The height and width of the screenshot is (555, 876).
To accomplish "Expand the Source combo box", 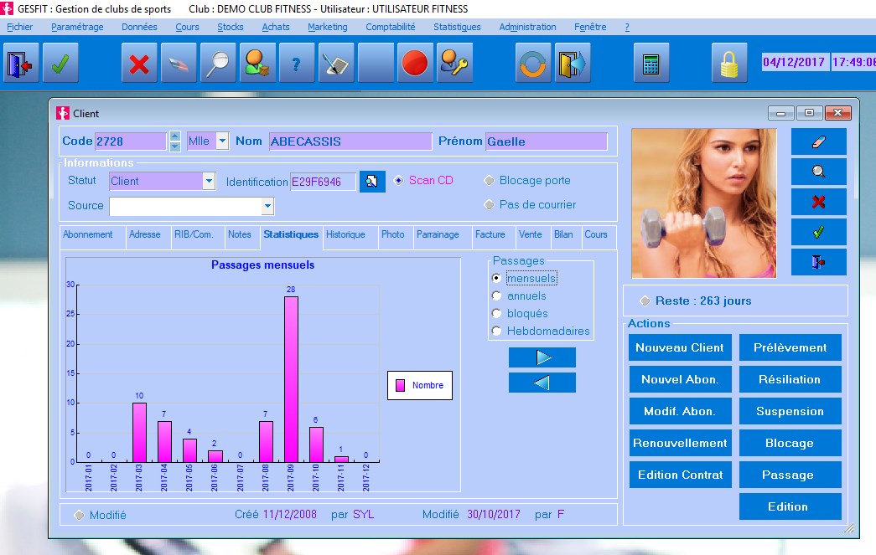I will pyautogui.click(x=267, y=206).
